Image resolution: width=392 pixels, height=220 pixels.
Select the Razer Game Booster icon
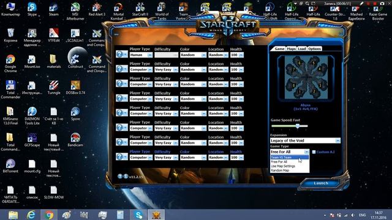378,13
